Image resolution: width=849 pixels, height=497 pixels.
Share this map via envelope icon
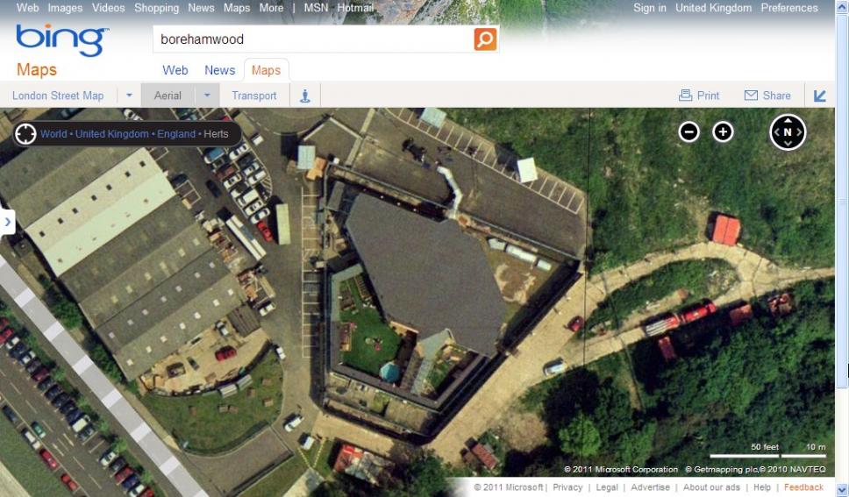pos(767,96)
